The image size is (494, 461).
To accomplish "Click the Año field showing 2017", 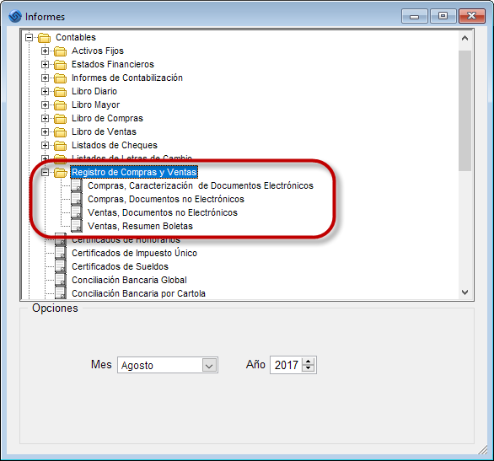I will pyautogui.click(x=286, y=365).
